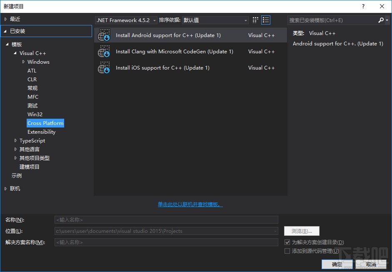Focus the installed templates search box
The width and height of the screenshot is (392, 272).
tap(332, 20)
